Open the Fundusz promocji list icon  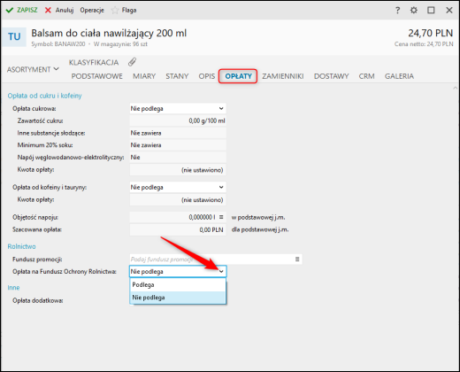(297, 260)
